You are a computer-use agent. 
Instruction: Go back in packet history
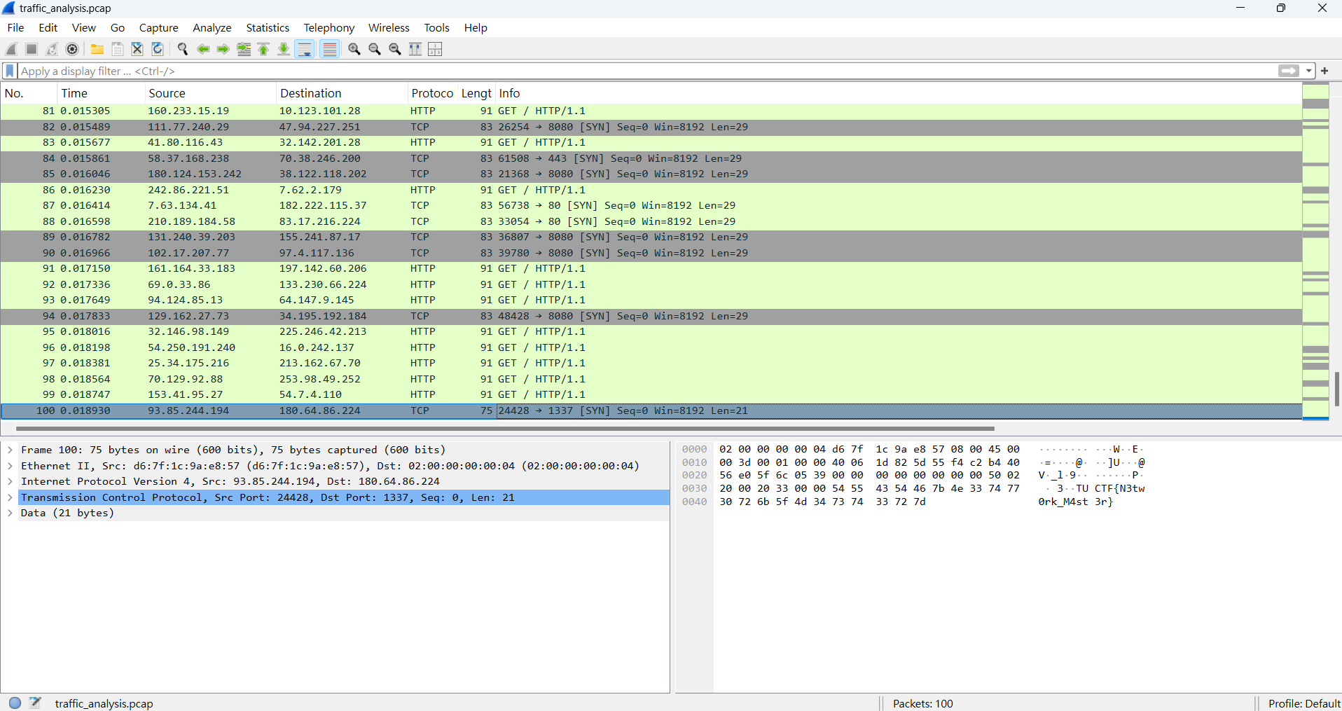pyautogui.click(x=203, y=49)
